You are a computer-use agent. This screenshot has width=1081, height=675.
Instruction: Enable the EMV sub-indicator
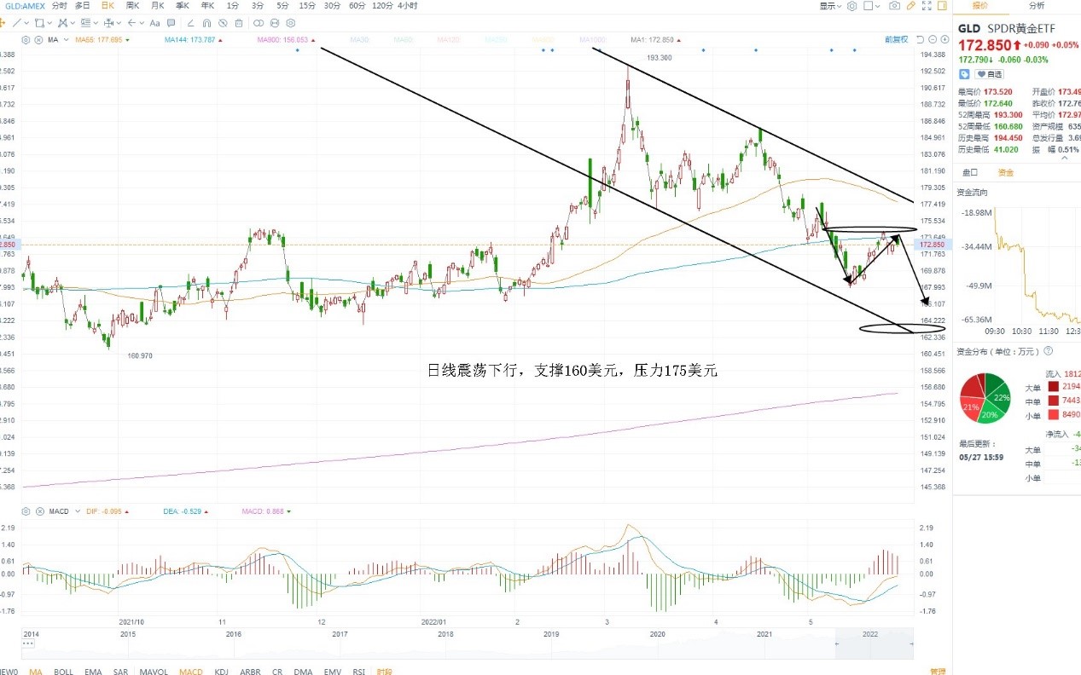[332, 672]
